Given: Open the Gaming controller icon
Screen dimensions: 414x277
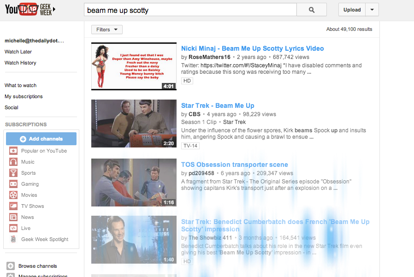Looking at the screenshot, I should pos(13,184).
